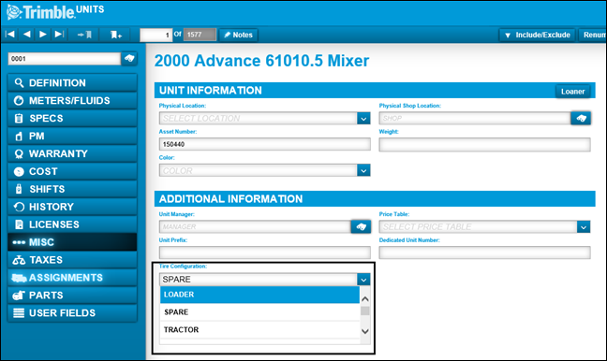Select LOADER from tire configuration list

coord(259,295)
